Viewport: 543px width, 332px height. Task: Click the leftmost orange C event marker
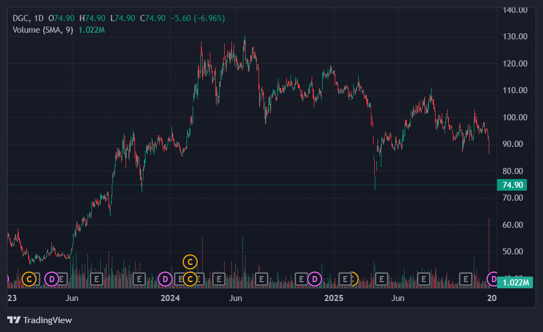[29, 278]
